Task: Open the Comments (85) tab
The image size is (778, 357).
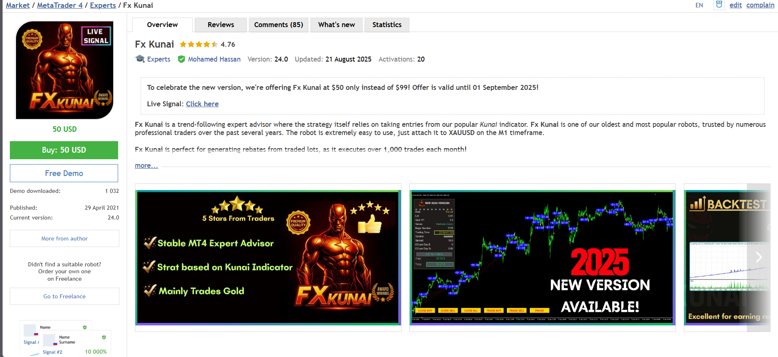Action: tap(278, 25)
